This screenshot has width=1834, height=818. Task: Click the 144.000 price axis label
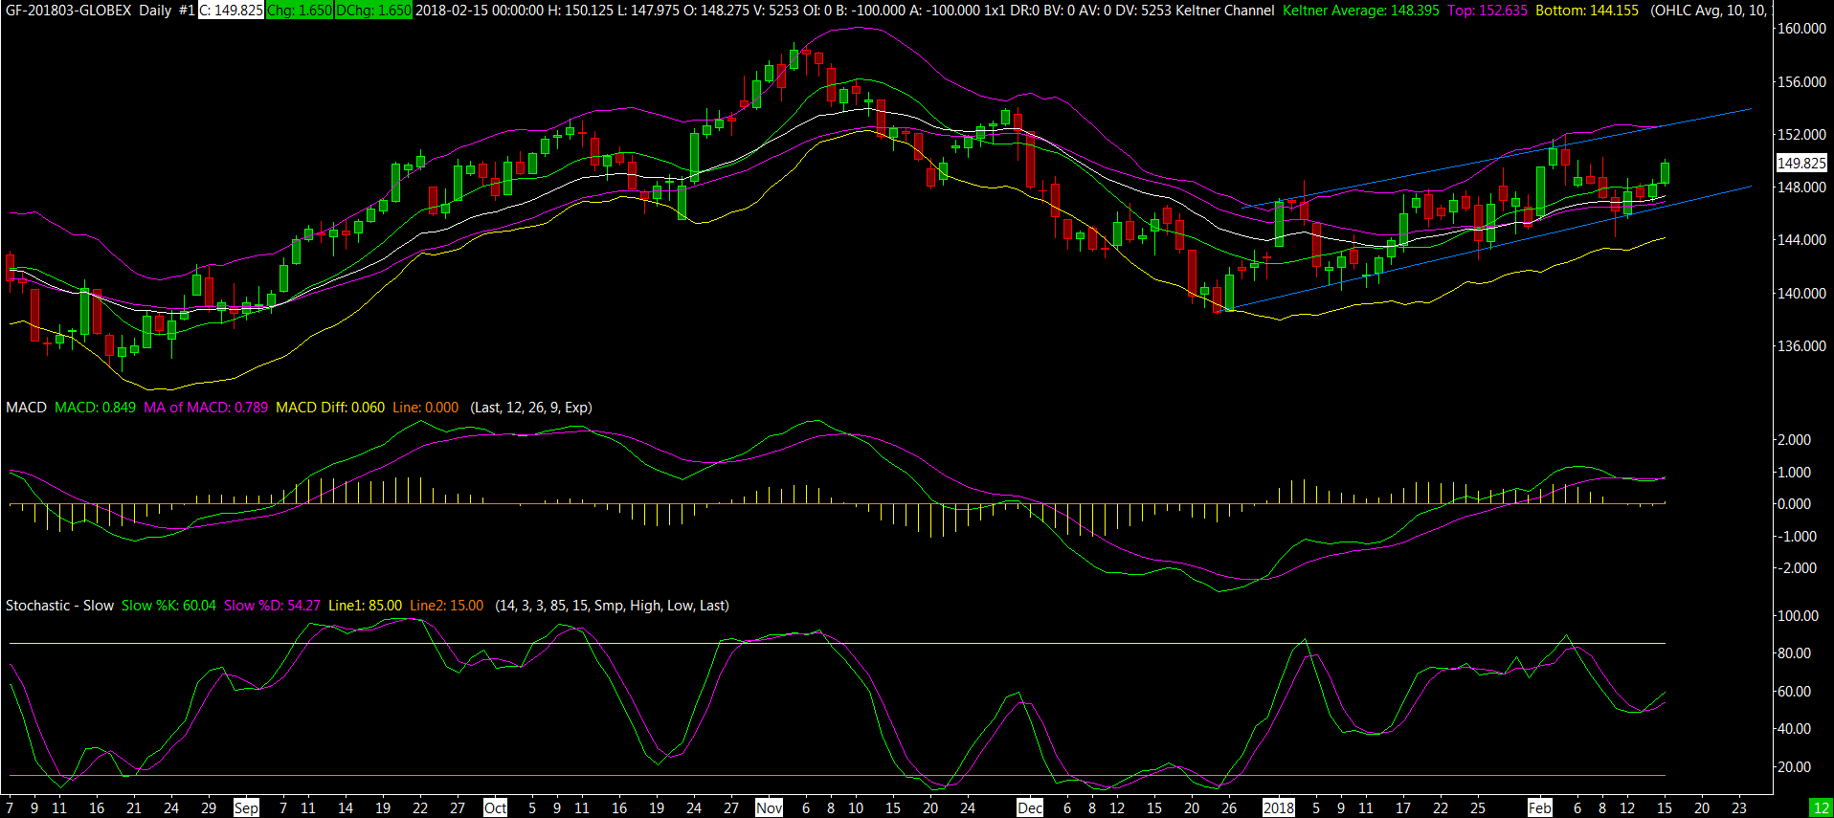point(1801,240)
